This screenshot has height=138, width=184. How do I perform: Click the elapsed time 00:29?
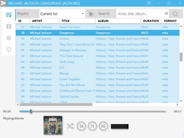point(7,111)
